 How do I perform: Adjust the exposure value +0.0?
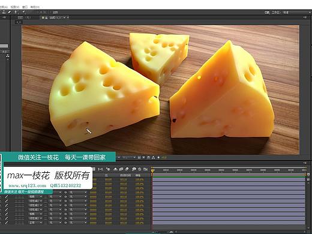(164, 157)
